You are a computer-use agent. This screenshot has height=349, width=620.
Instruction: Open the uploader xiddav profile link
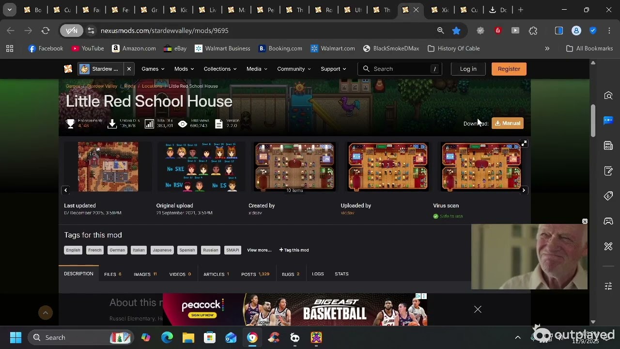tap(348, 213)
